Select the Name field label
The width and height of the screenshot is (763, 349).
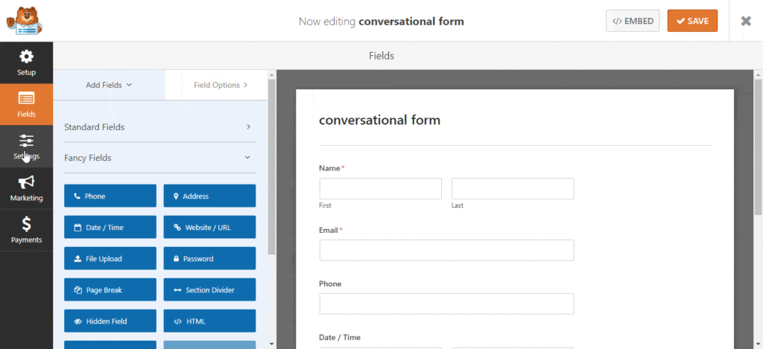click(329, 168)
